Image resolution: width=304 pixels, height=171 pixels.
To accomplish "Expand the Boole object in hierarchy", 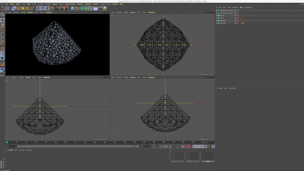I will 217,16.
